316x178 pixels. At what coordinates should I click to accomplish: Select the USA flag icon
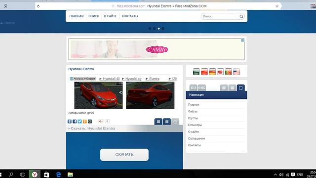[x=237, y=72]
